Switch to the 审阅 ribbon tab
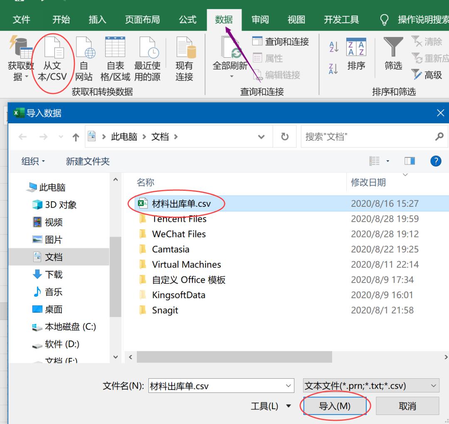The height and width of the screenshot is (424, 449). tap(260, 19)
